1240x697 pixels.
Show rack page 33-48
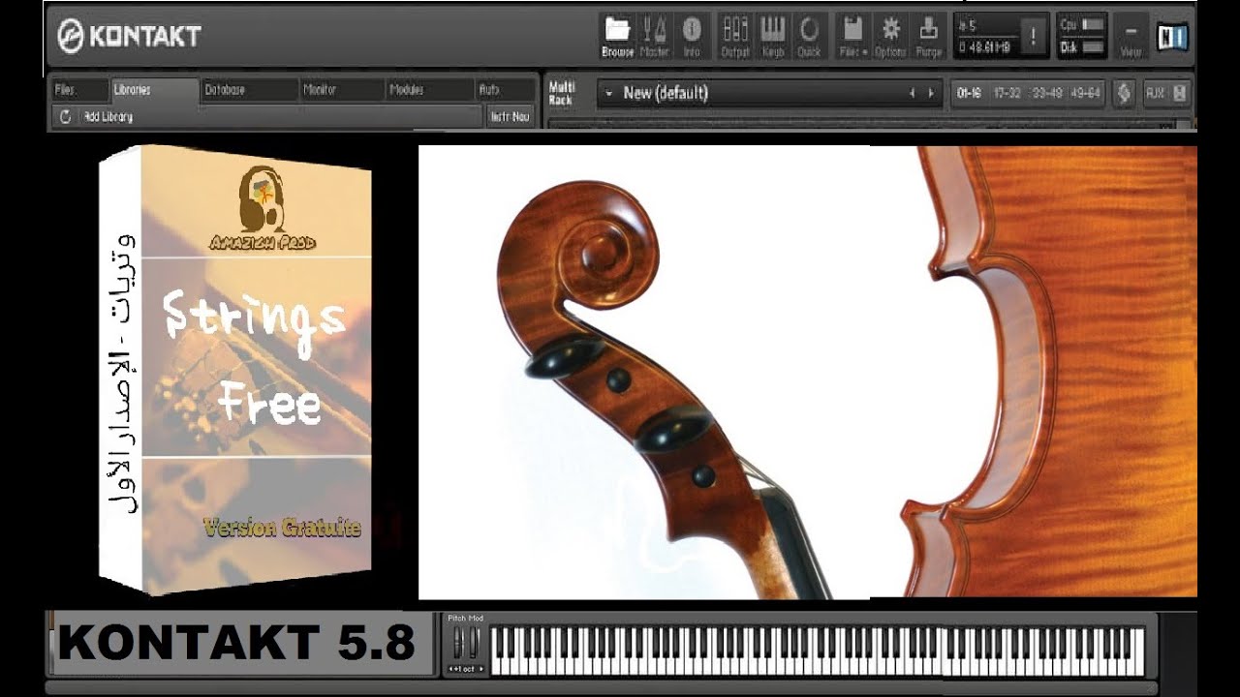tap(1046, 93)
